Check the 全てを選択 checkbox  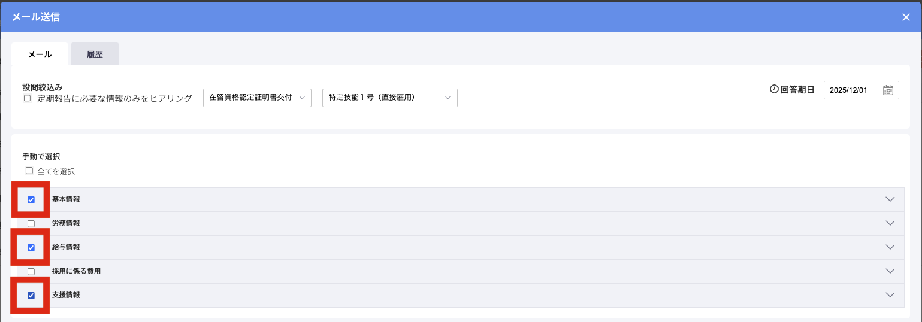pyautogui.click(x=29, y=171)
